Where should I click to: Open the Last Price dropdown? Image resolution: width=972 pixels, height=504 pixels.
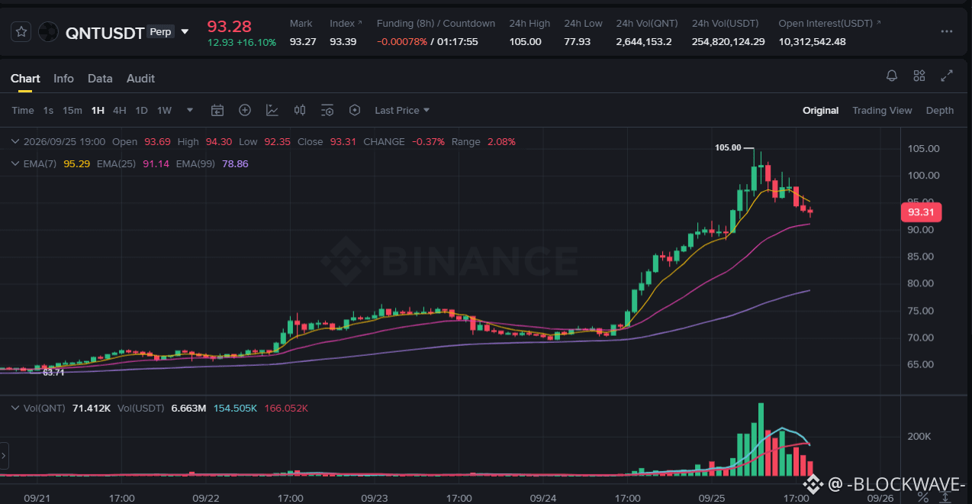402,110
